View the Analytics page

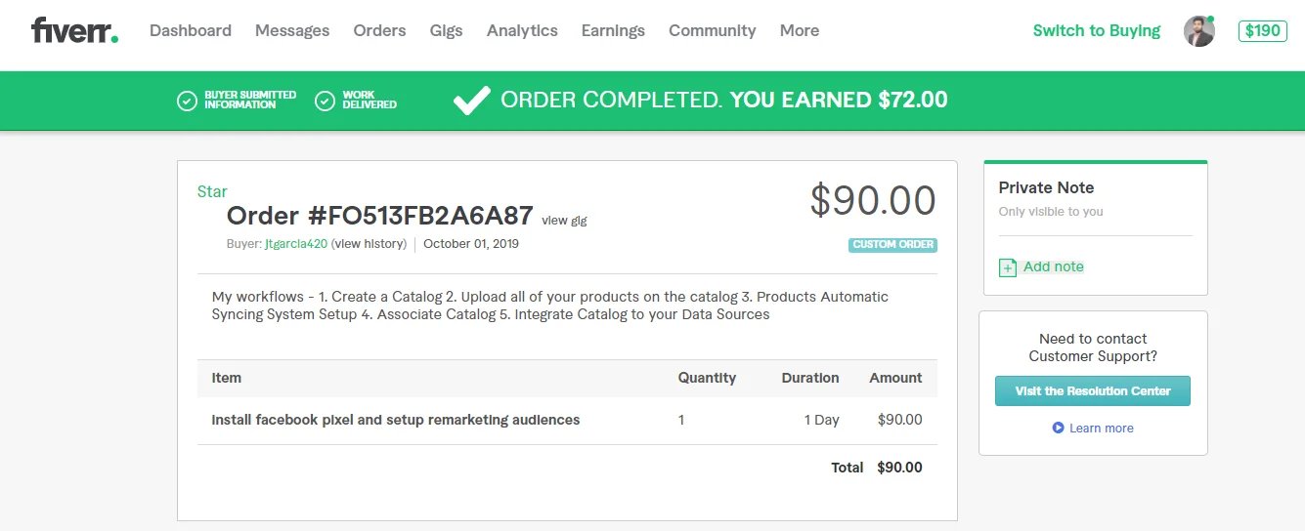point(522,30)
